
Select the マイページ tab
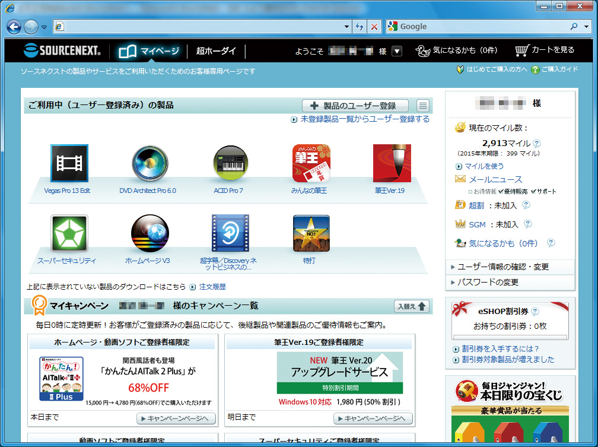149,51
